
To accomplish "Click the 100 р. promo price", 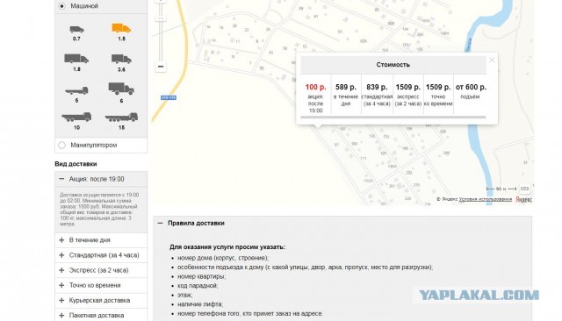I will click(316, 87).
